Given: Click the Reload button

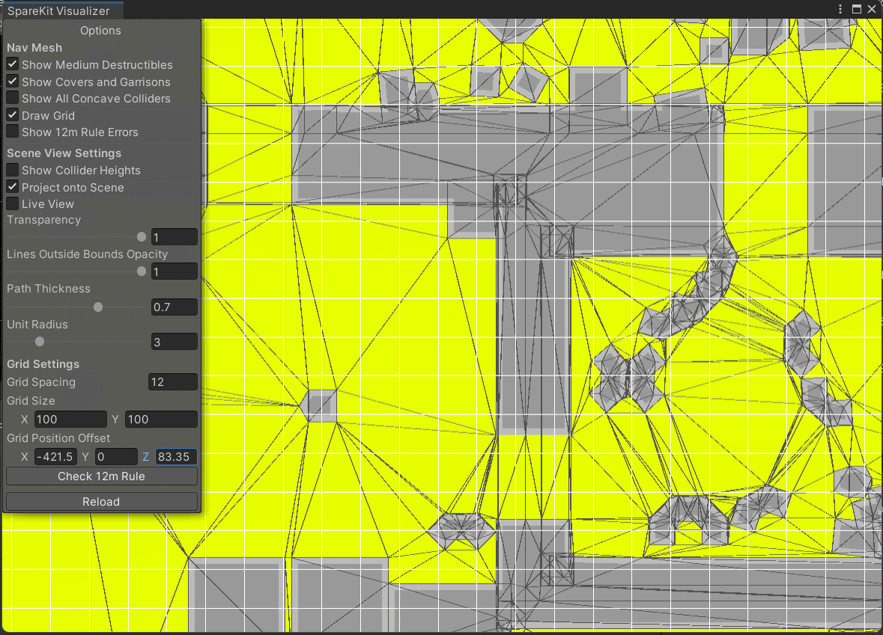Looking at the screenshot, I should click(x=101, y=502).
